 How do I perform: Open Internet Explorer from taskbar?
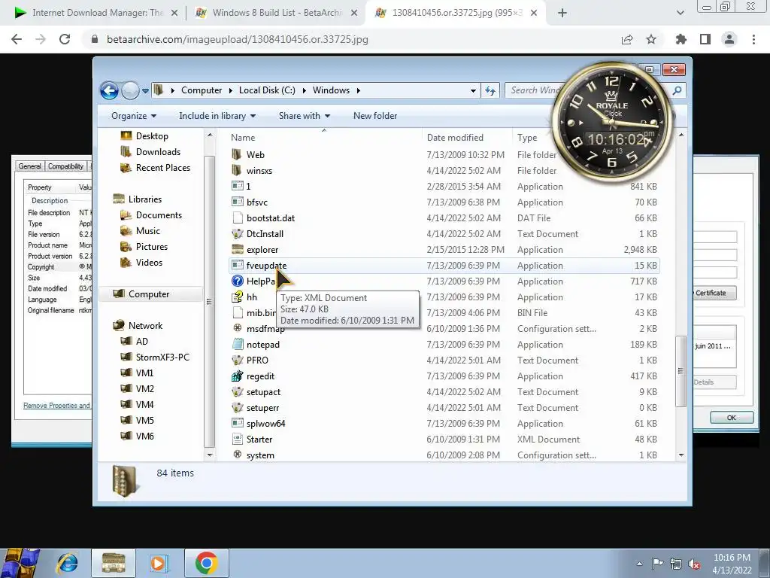click(x=67, y=563)
